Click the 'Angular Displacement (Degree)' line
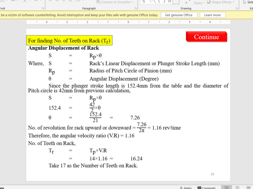253x189 pixels. point(124,79)
